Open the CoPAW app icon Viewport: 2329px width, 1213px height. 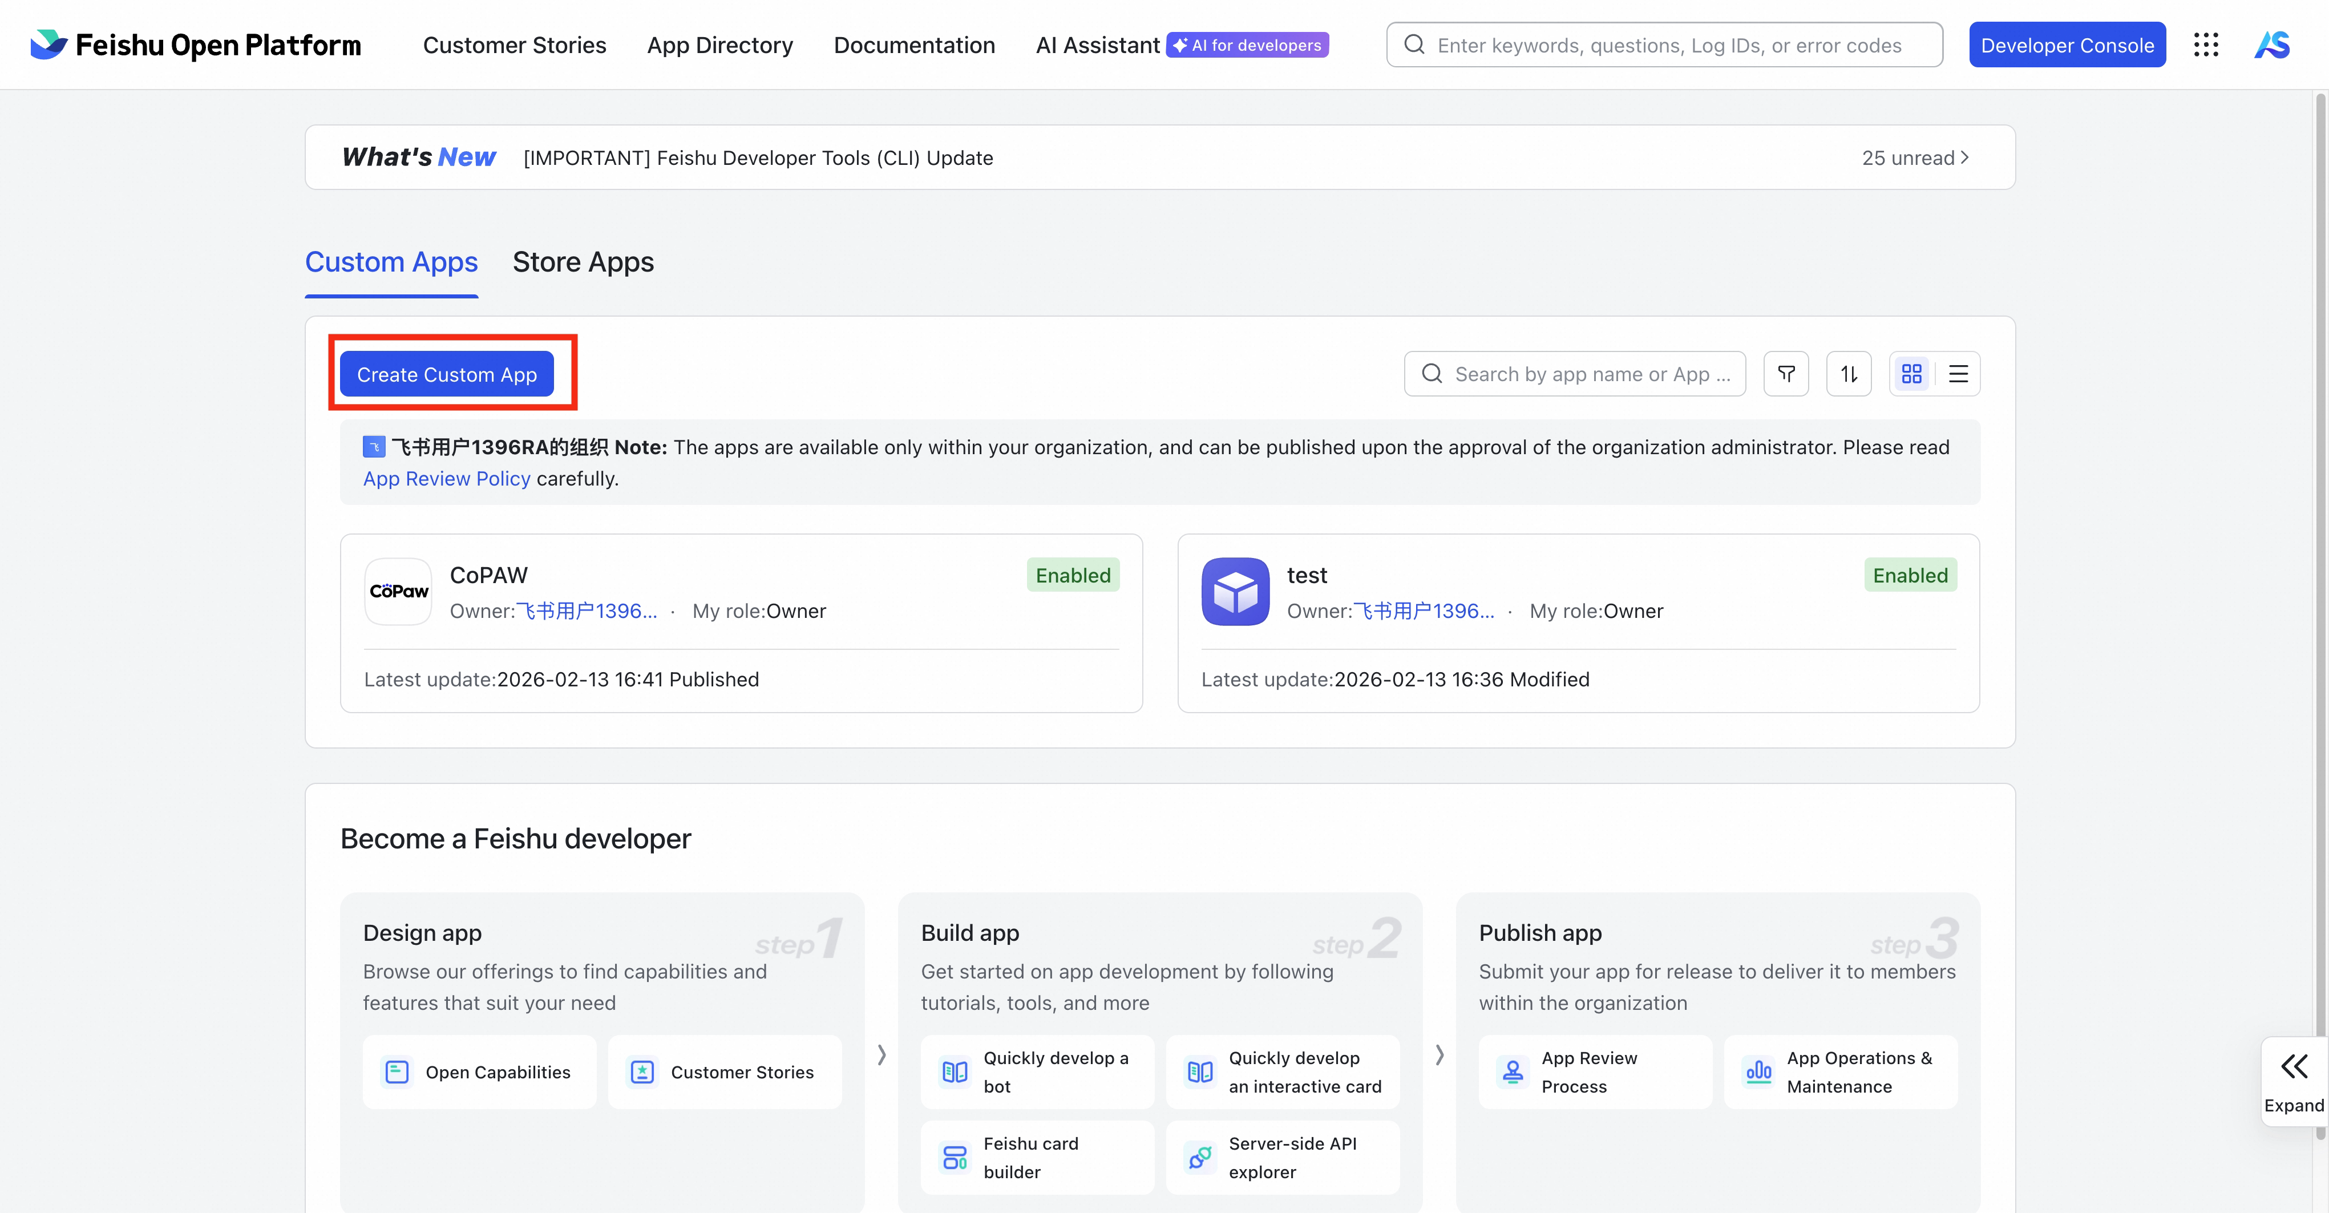pos(398,591)
